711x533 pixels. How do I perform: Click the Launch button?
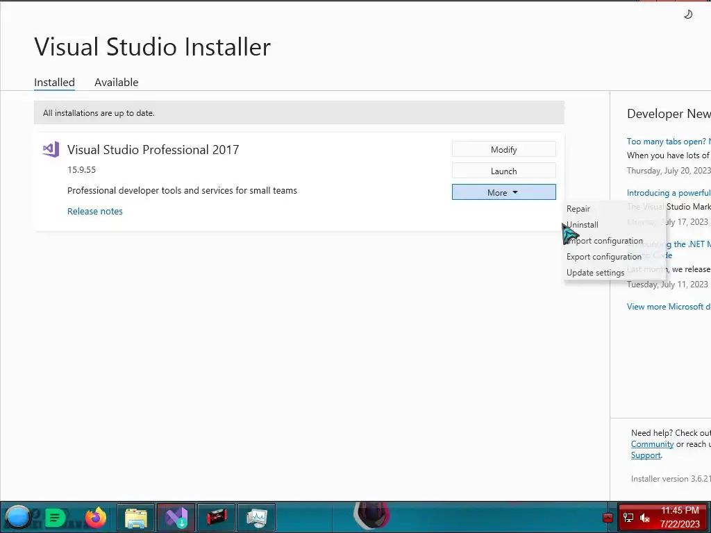tap(504, 171)
